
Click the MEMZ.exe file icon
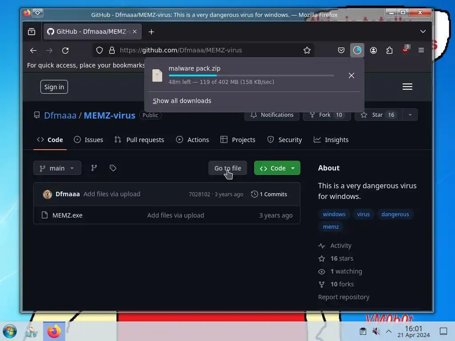44,215
